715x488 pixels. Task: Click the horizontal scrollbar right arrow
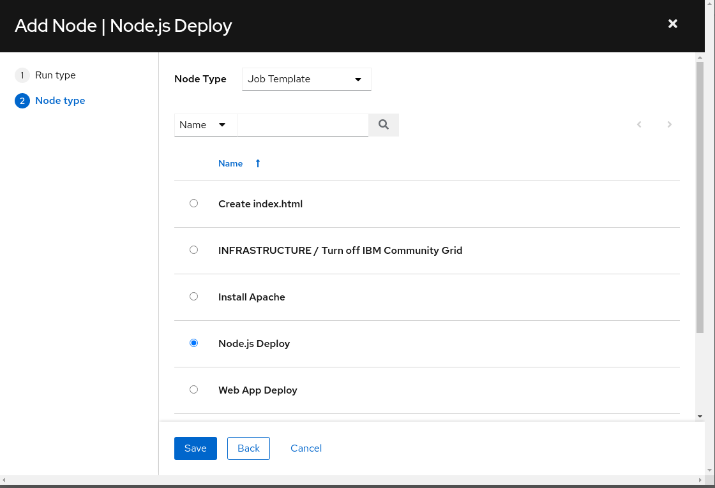point(700,480)
